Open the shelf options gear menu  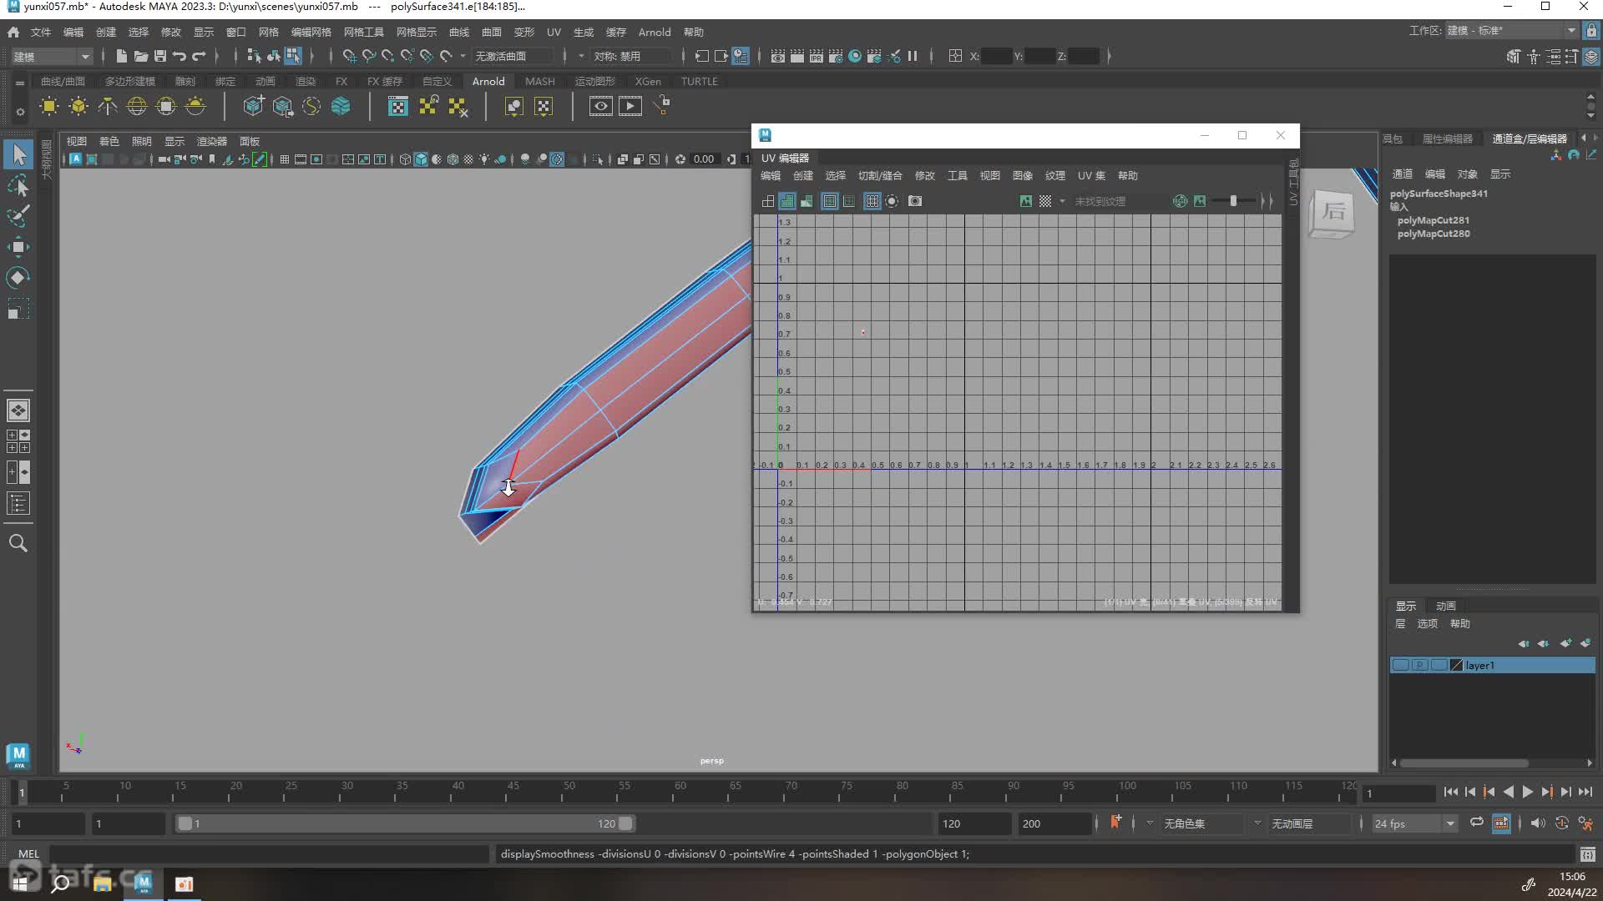(x=20, y=111)
